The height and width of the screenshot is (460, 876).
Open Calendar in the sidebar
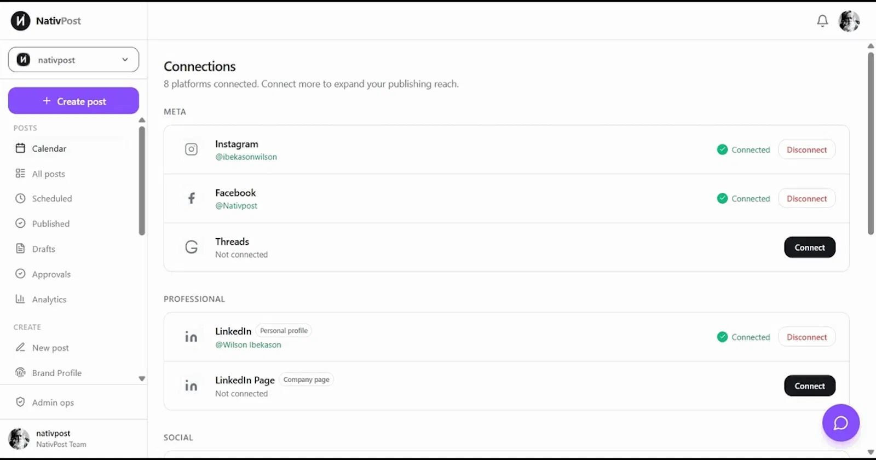point(49,148)
